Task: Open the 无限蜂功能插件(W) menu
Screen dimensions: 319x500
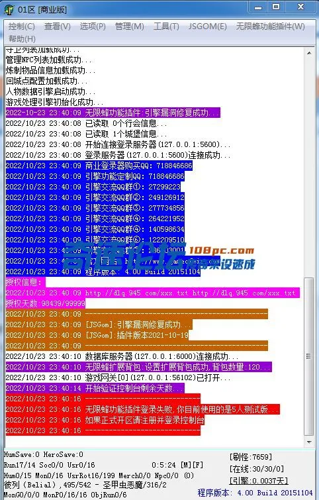Action: 270,26
